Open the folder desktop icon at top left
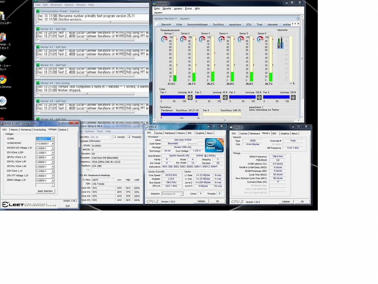The width and height of the screenshot is (378, 284). point(2,16)
